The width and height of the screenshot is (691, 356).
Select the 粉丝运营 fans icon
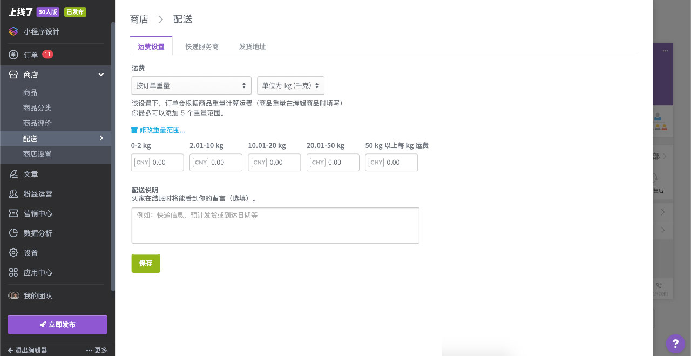point(13,193)
